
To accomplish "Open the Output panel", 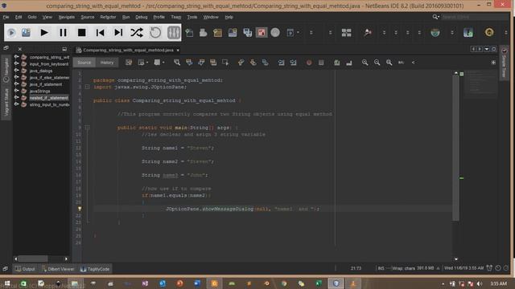I will click(25, 269).
